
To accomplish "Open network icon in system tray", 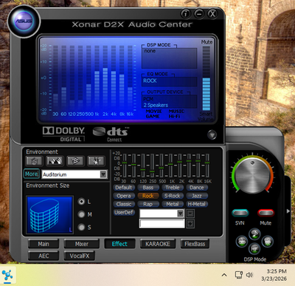I will (238, 275).
